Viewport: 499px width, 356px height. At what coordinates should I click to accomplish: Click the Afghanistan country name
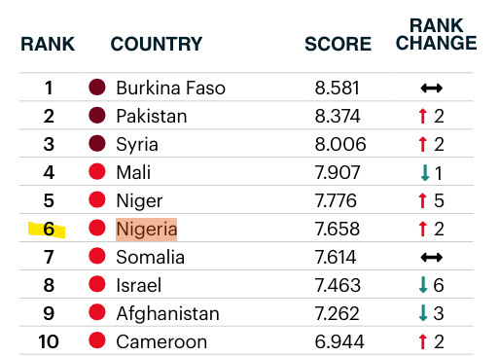(x=167, y=314)
